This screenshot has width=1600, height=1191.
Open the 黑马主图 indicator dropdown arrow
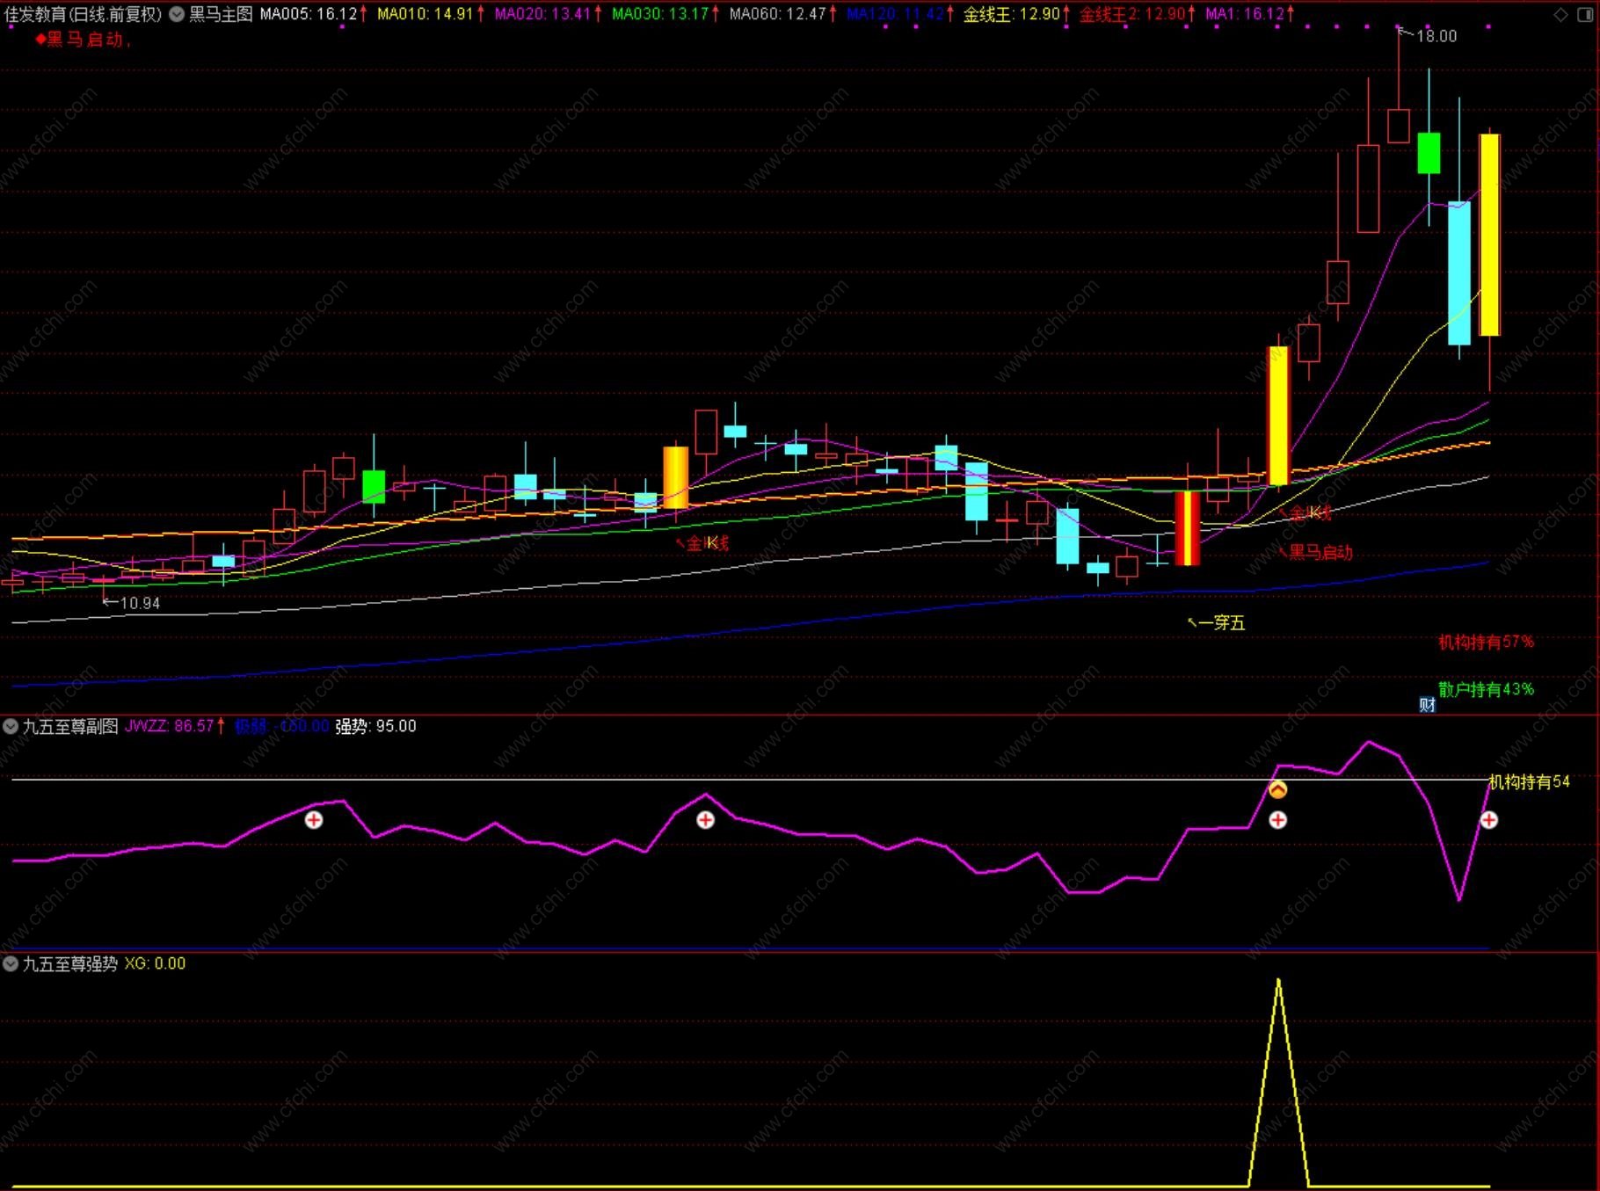(x=177, y=14)
